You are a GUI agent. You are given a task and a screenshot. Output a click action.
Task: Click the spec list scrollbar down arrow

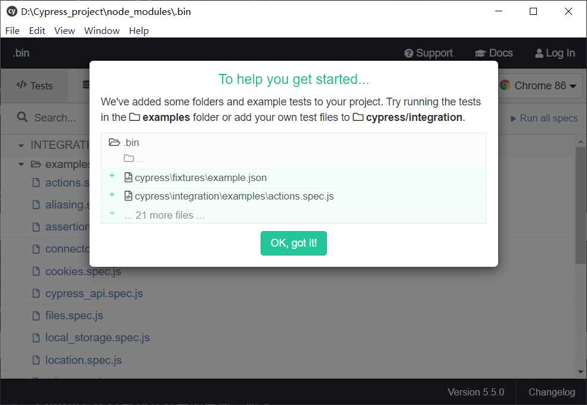pyautogui.click(x=580, y=372)
